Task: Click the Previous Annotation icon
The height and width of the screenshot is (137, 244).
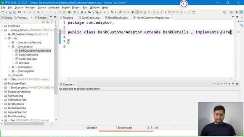Action: 162,12
